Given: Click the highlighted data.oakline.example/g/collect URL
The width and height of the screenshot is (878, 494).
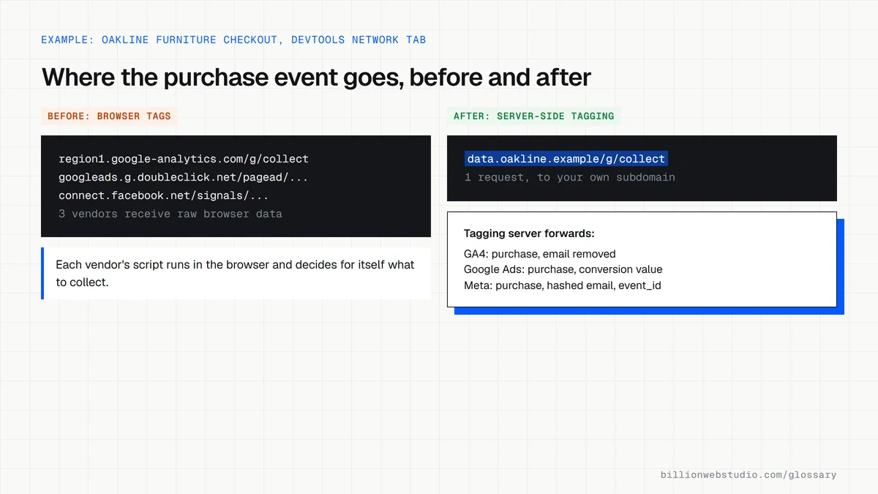Looking at the screenshot, I should (566, 159).
